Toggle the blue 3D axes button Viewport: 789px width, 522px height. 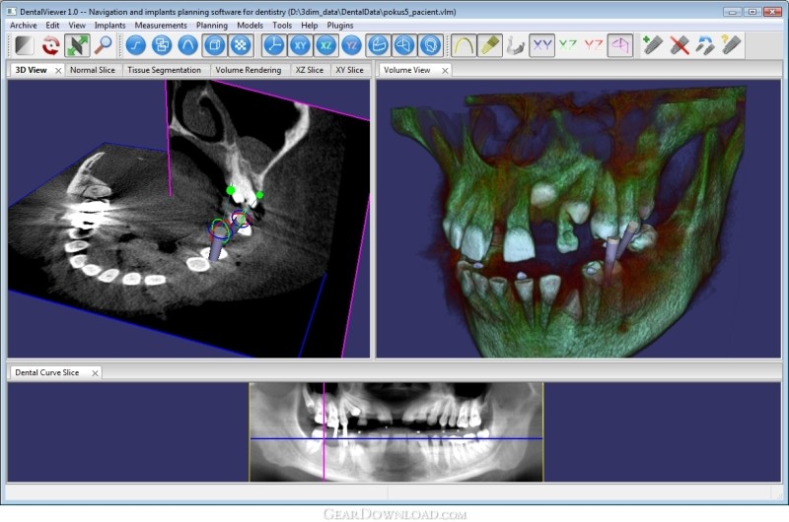274,45
